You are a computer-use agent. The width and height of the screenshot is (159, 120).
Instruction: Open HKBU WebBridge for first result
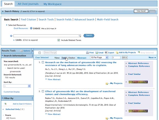point(138,82)
